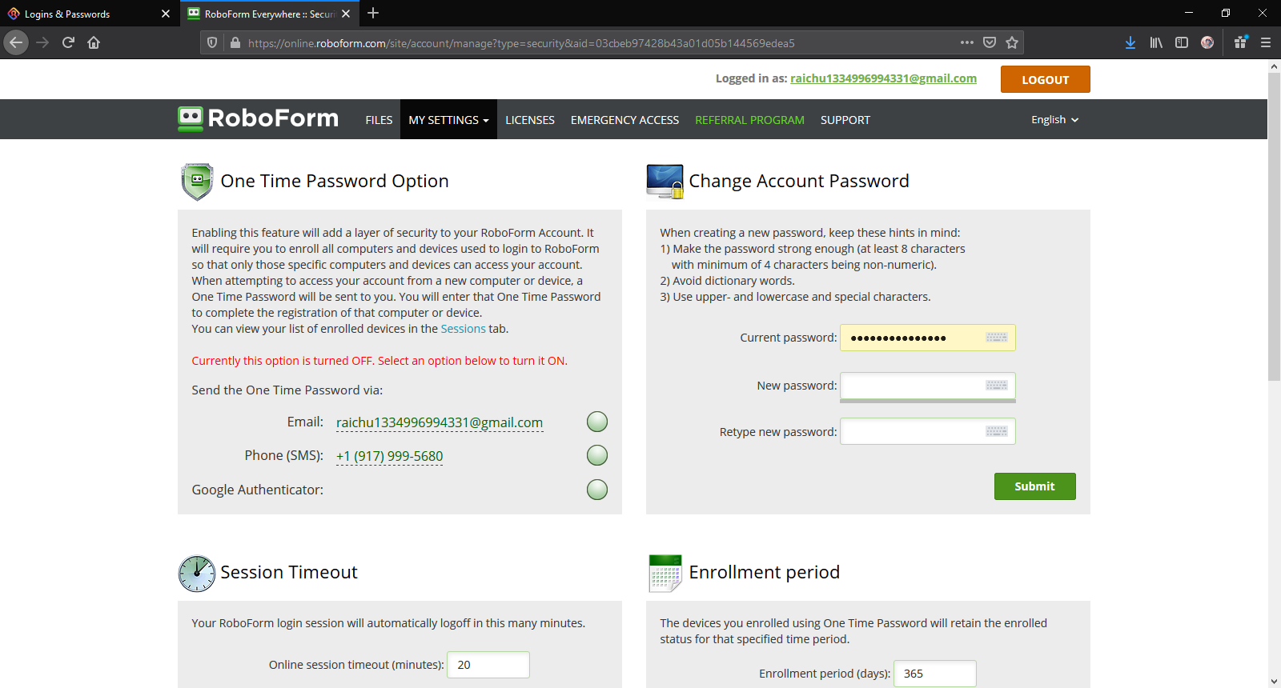Open the Firefox hamburger menu
This screenshot has height=688, width=1281.
pyautogui.click(x=1266, y=42)
